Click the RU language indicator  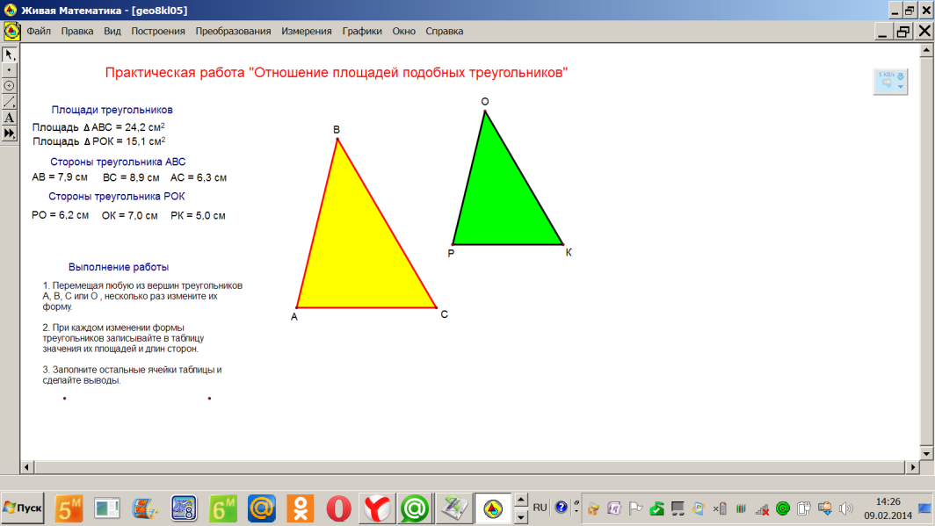click(540, 508)
